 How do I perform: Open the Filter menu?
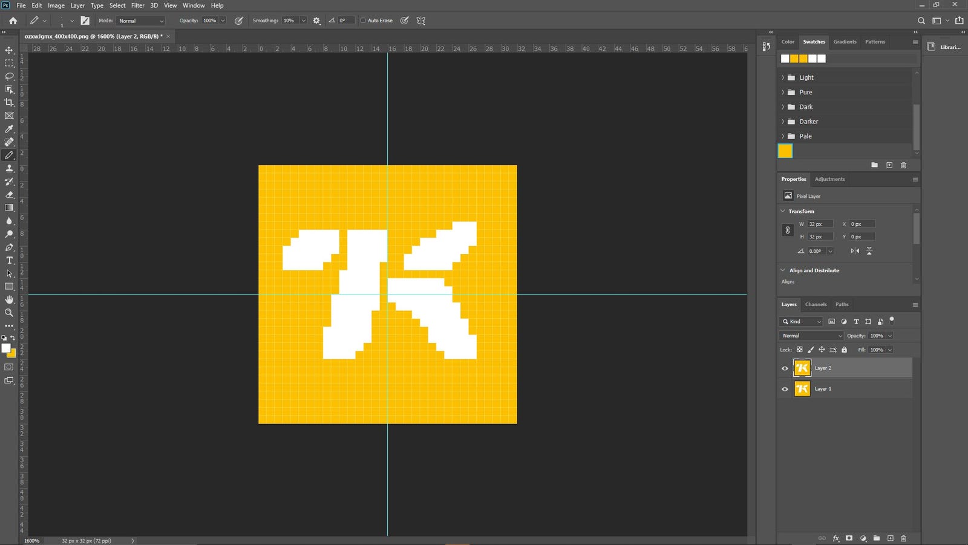point(138,5)
